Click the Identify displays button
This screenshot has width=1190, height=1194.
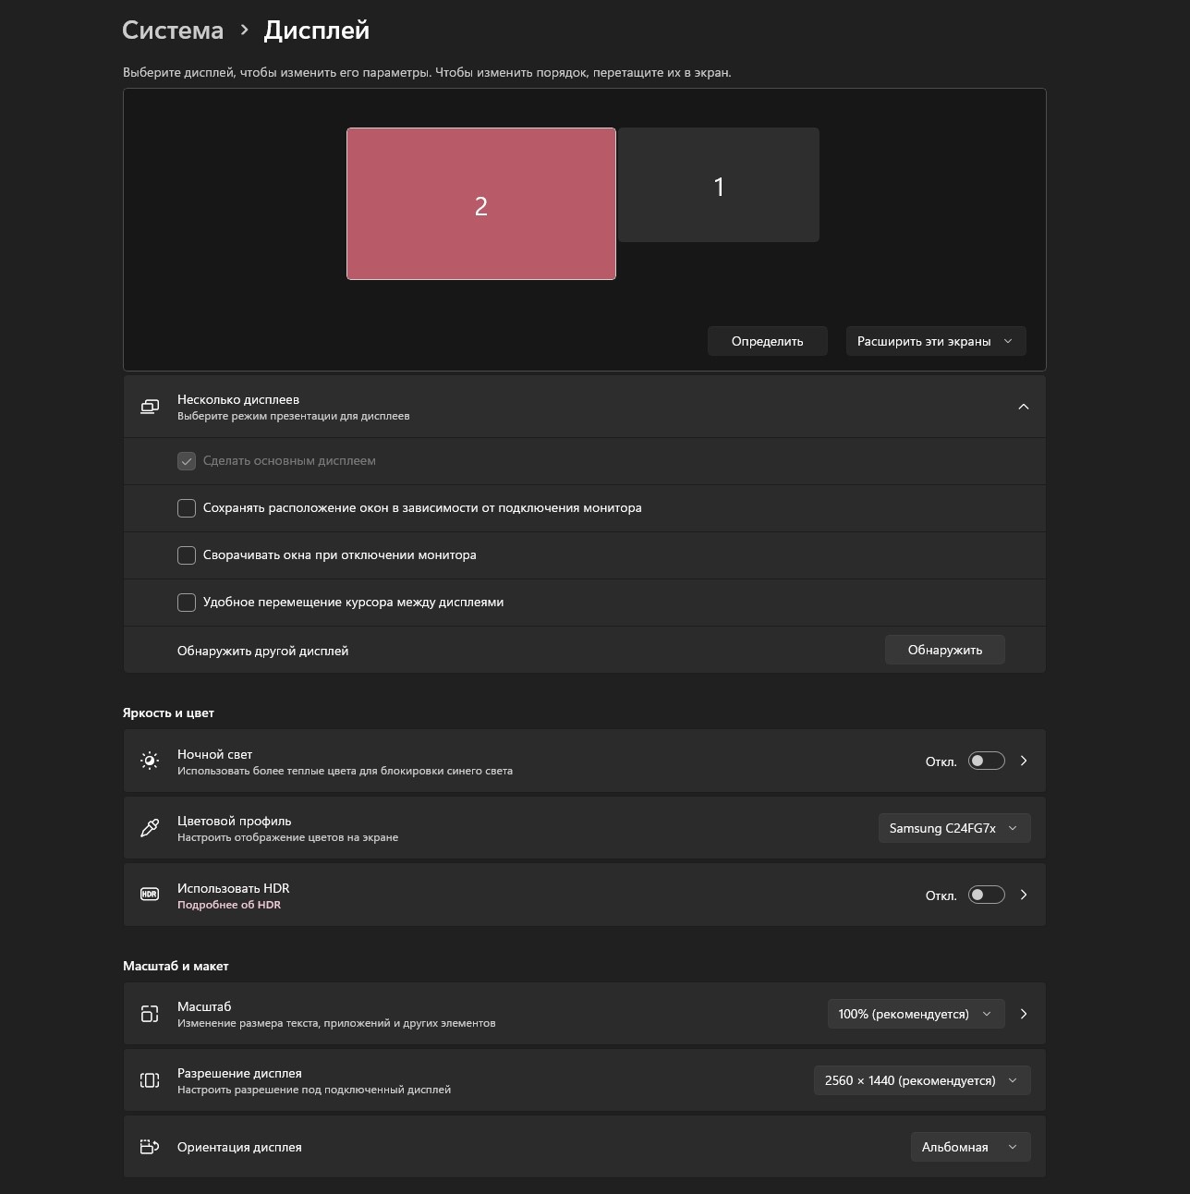pyautogui.click(x=767, y=341)
